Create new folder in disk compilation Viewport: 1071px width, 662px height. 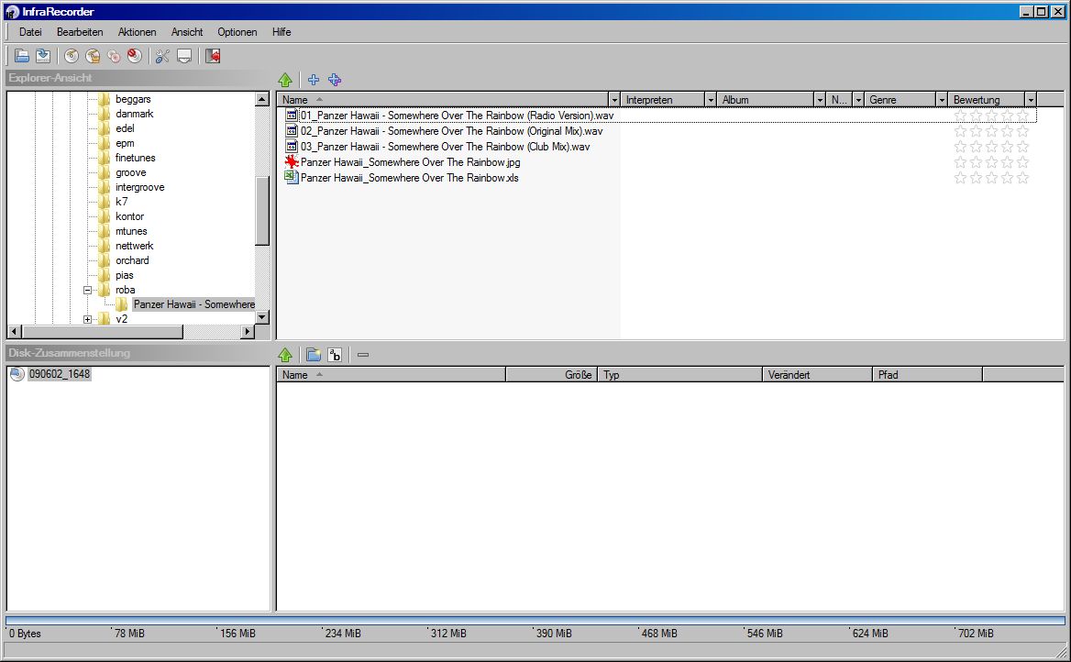tap(314, 355)
